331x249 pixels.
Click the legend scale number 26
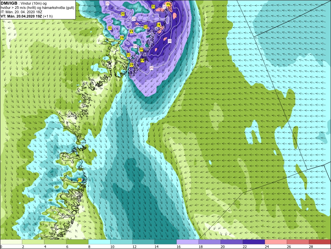click(x=289, y=247)
